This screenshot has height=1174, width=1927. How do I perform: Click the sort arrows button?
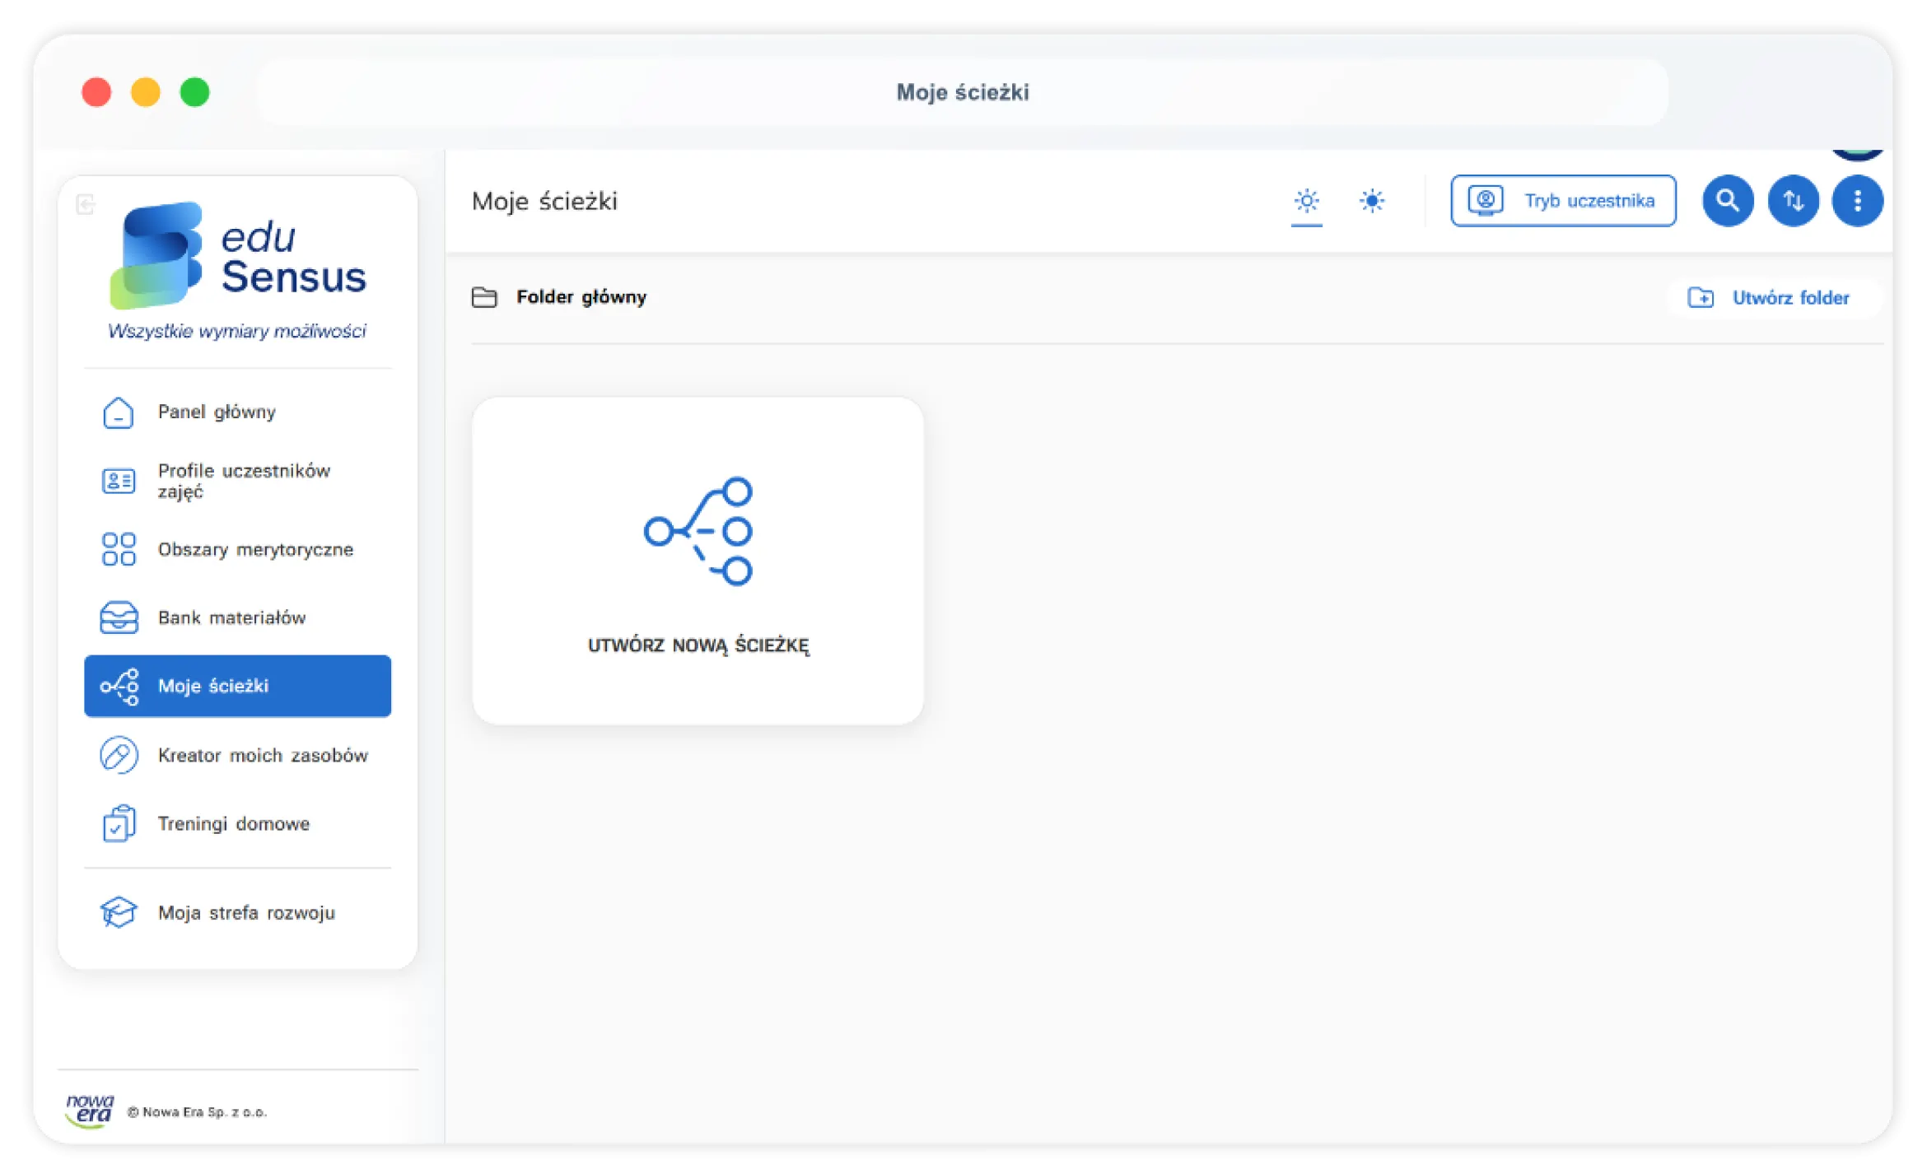click(x=1793, y=200)
